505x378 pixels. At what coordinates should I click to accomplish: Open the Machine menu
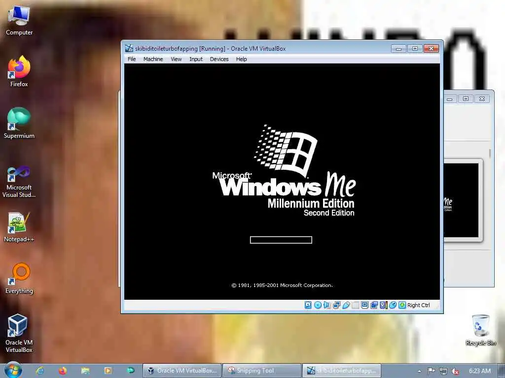click(153, 59)
